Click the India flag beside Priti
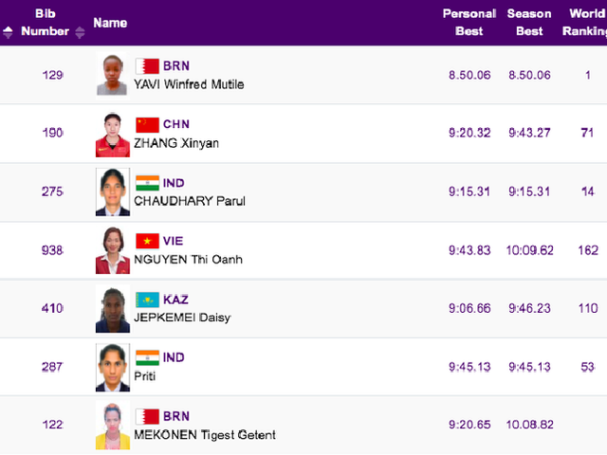607x455 pixels. coord(147,357)
